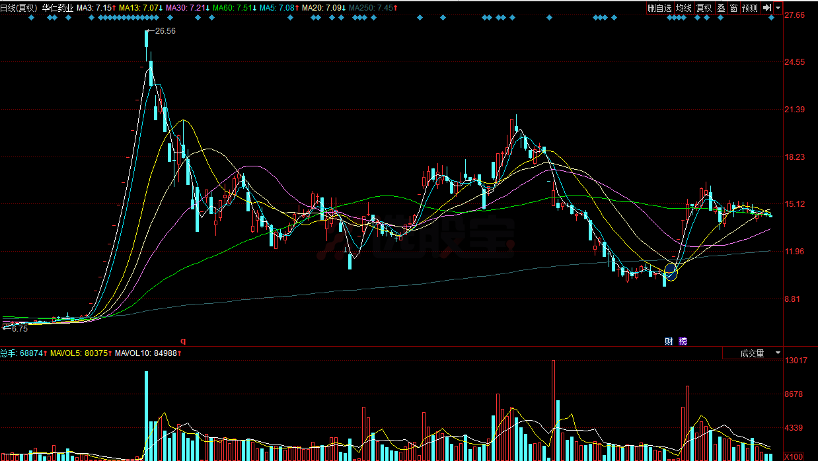Image resolution: width=818 pixels, height=461 pixels.
Task: Click the rightmost blue diamond event marker
Action: click(771, 18)
